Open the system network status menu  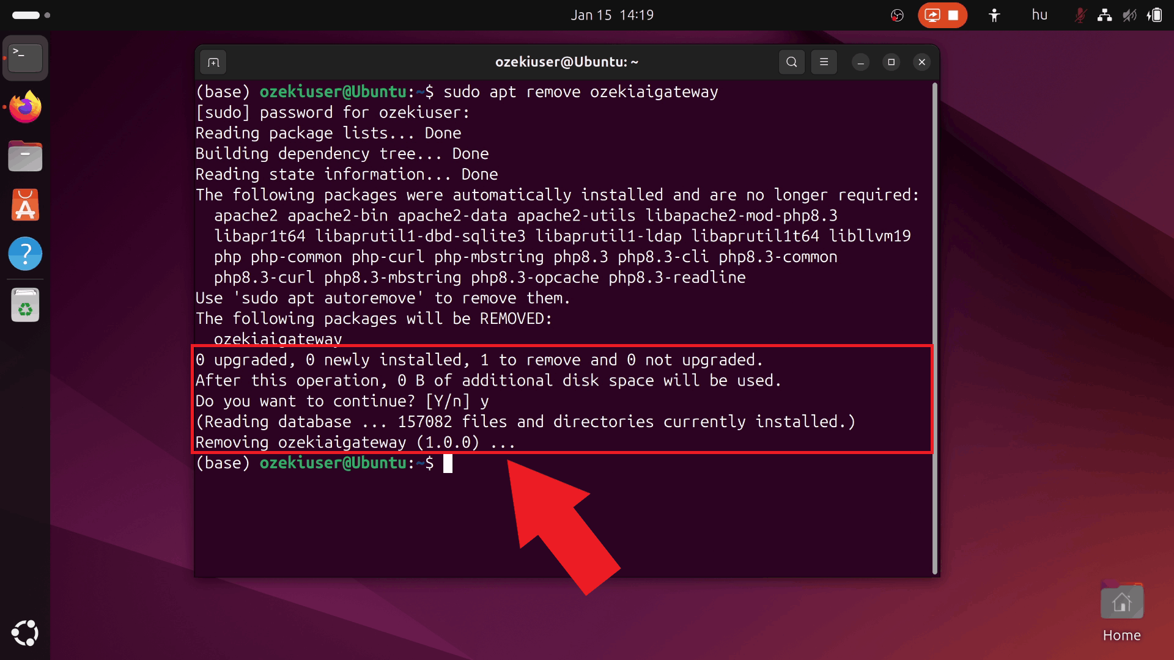(x=1104, y=15)
